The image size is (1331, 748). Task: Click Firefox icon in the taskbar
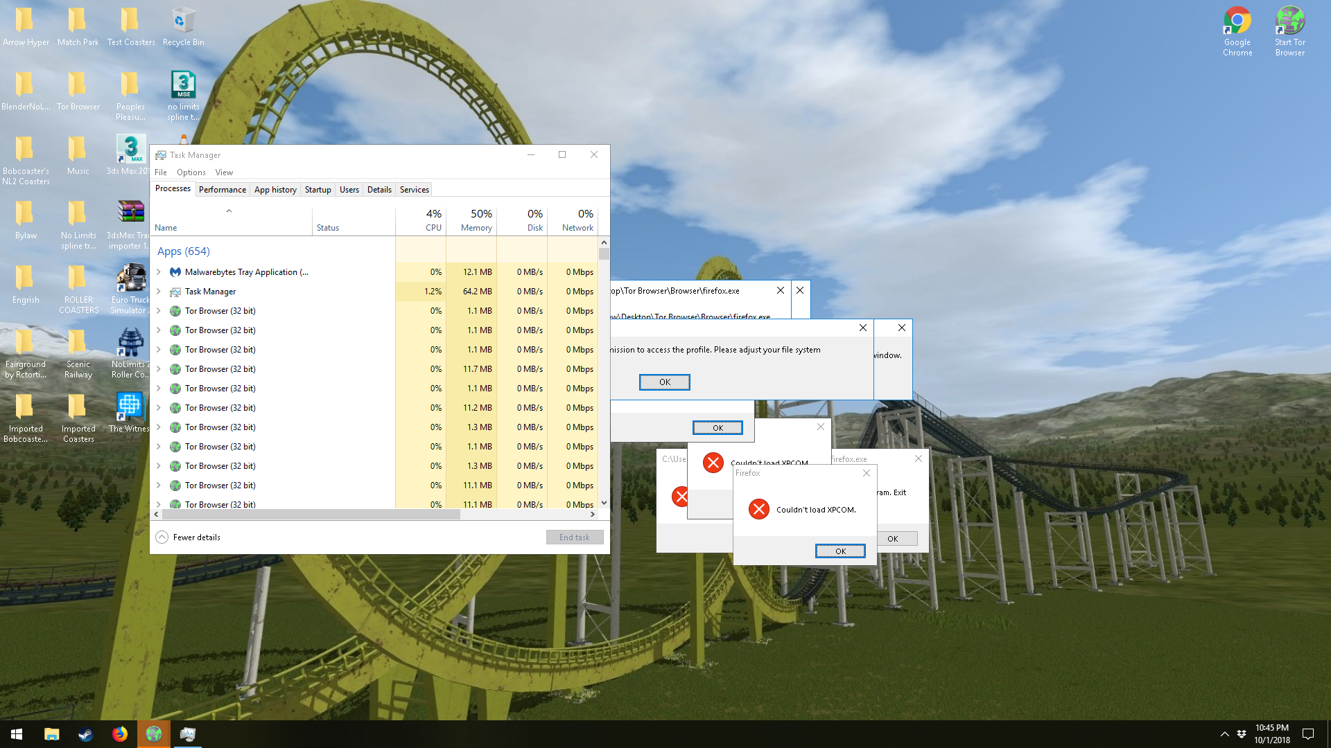click(120, 734)
